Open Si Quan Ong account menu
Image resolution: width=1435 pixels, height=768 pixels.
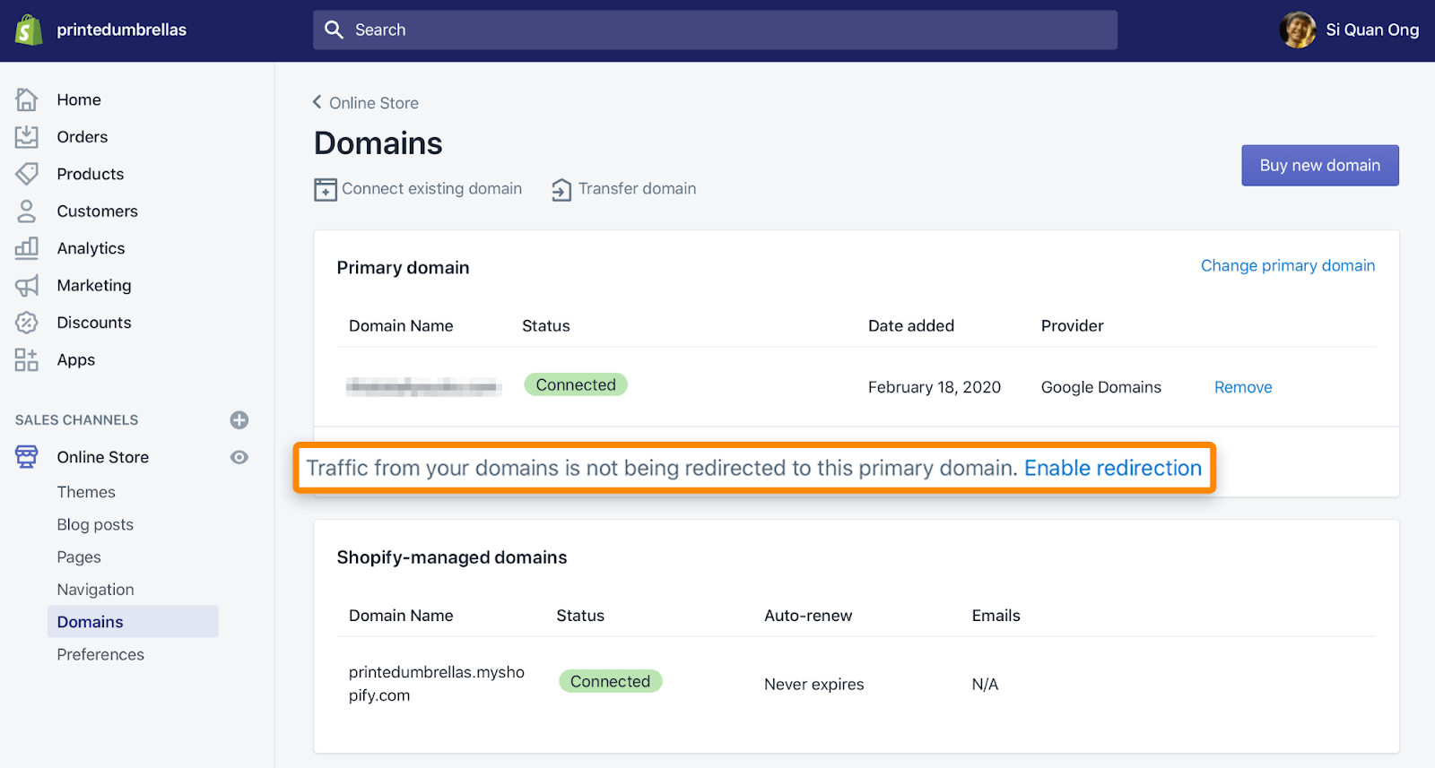coord(1349,30)
